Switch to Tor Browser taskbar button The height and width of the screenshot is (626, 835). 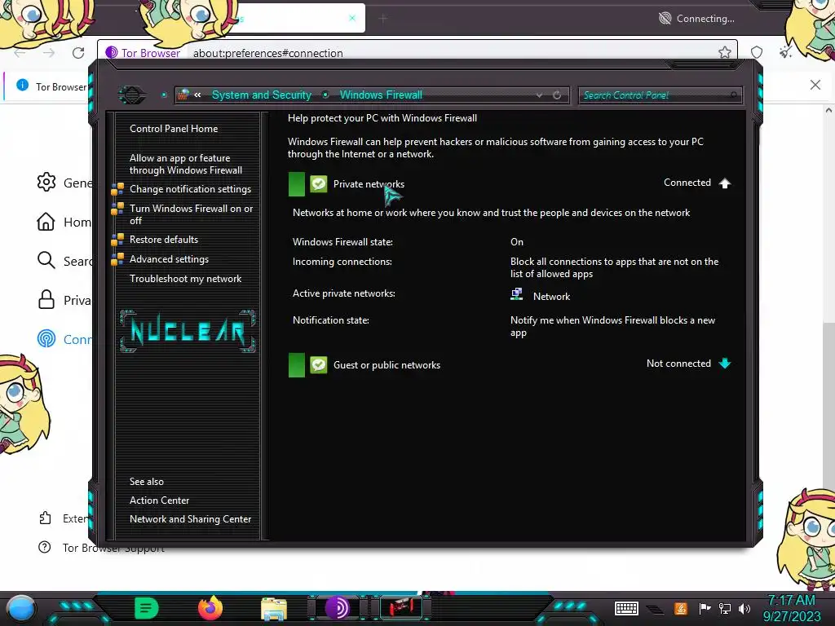click(x=337, y=608)
